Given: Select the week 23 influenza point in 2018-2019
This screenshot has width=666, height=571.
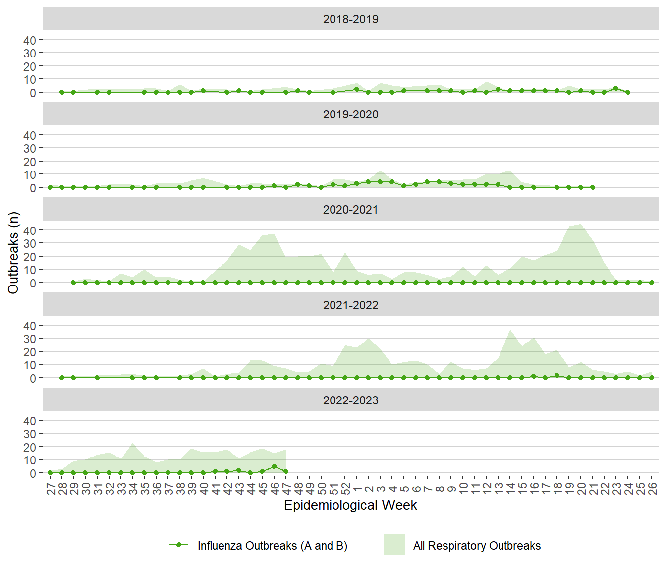Looking at the screenshot, I should tap(616, 89).
